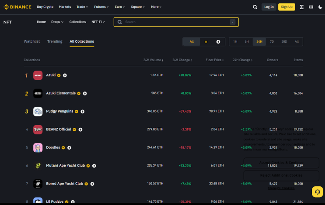Click Pudgy Penguins' verified badge
The height and width of the screenshot is (205, 325).
[x=77, y=112]
